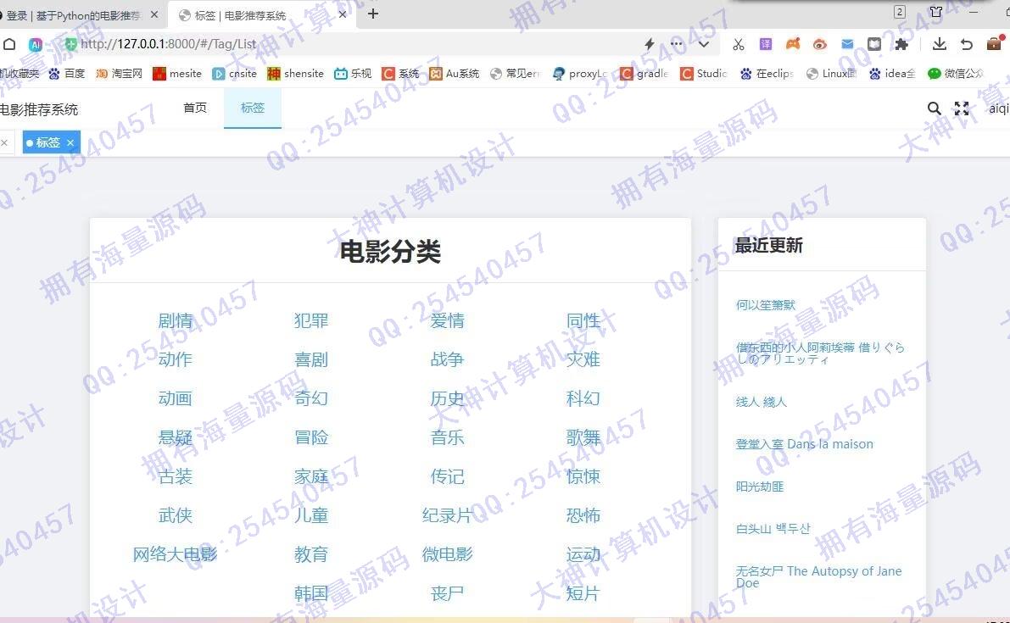This screenshot has height=623, width=1010.
Task: Close the blue 标签 page tag
Action: [71, 143]
